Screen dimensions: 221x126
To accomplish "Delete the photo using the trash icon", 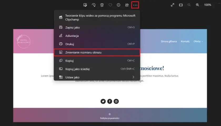I will [102, 5].
